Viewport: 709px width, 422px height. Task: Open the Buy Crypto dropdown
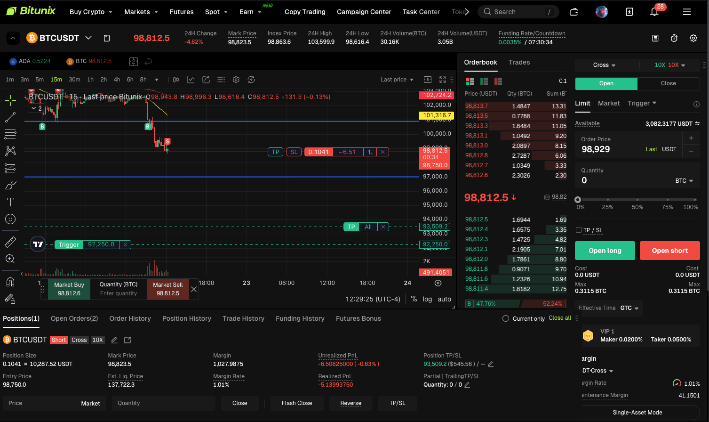tap(91, 12)
